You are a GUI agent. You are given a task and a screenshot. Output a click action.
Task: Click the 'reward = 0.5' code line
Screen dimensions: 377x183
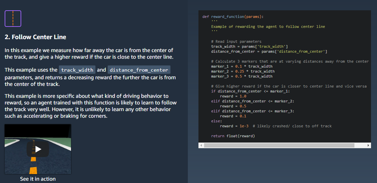(233, 106)
